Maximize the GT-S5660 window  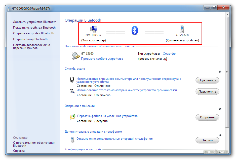pyautogui.click(x=214, y=7)
